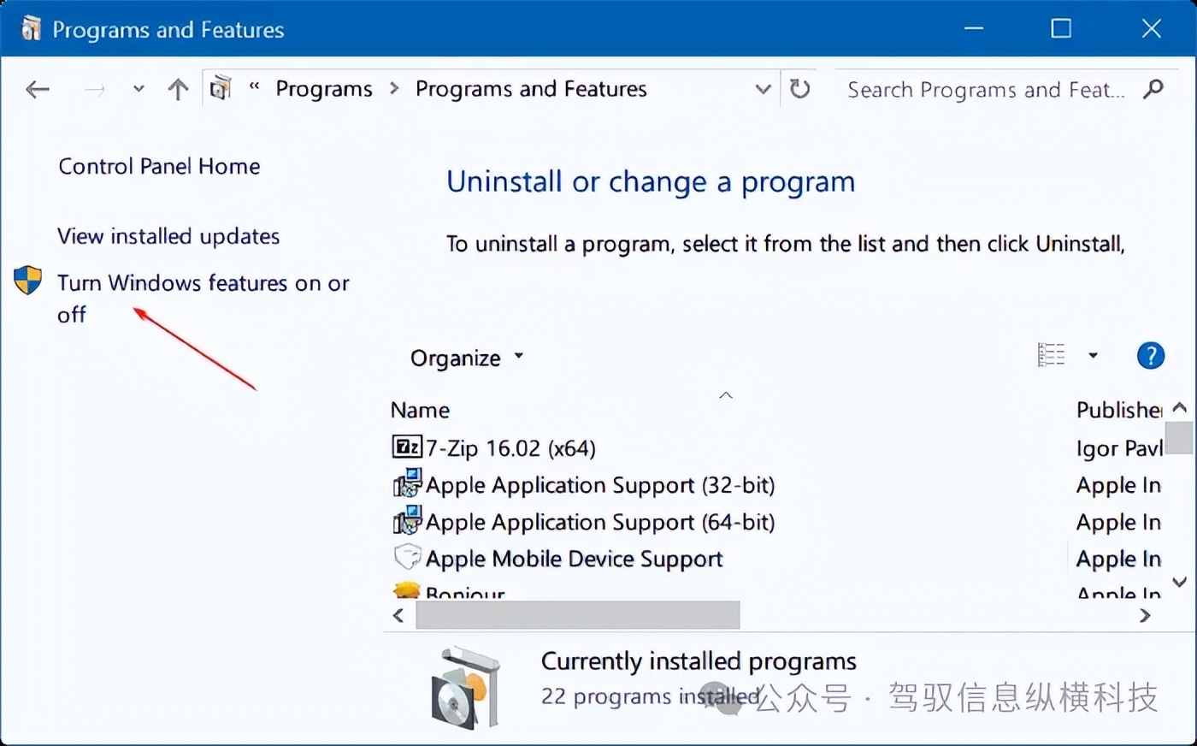Click the change view layout icon
1197x746 pixels.
1051,354
